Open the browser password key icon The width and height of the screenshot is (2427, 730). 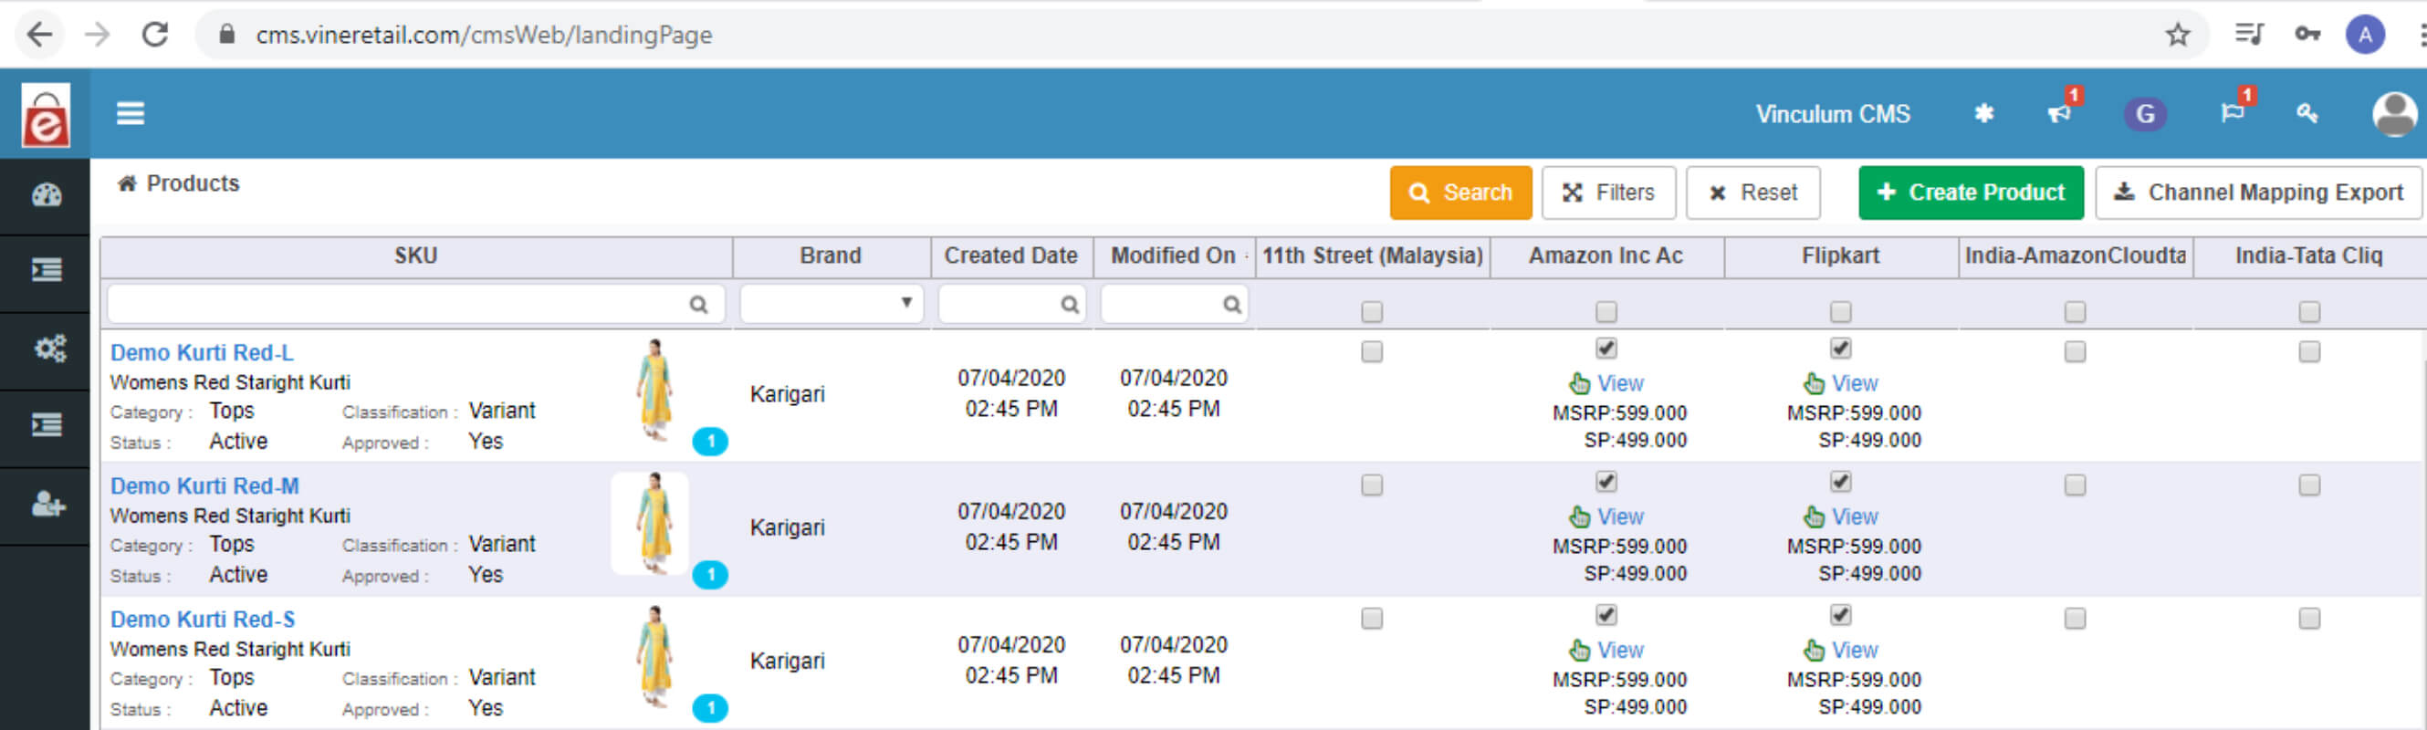click(2307, 35)
